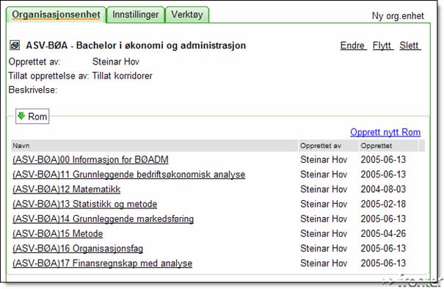444x289 pixels.
Task: Select the Organisasjonsenhet tab
Action: pyautogui.click(x=56, y=15)
